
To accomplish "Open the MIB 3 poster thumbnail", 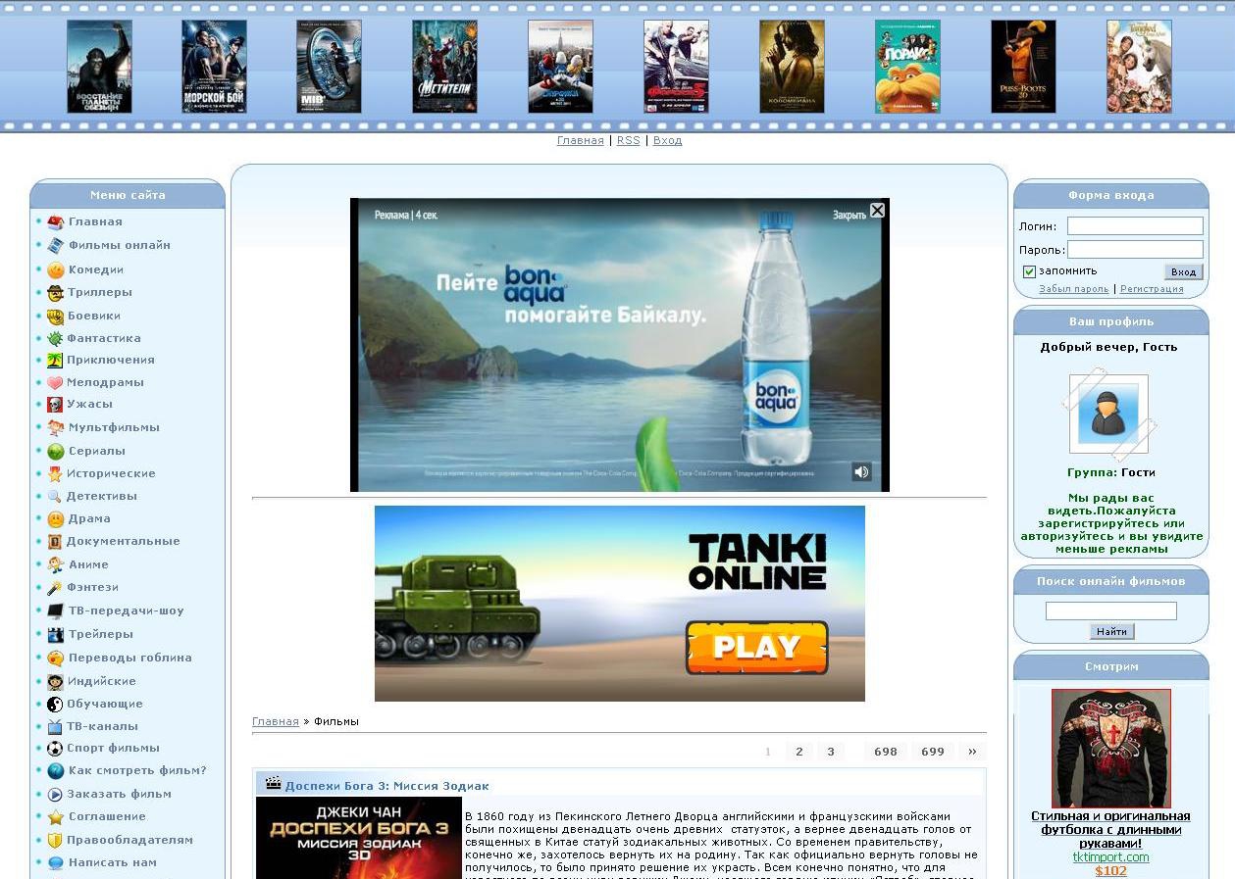I will point(329,67).
